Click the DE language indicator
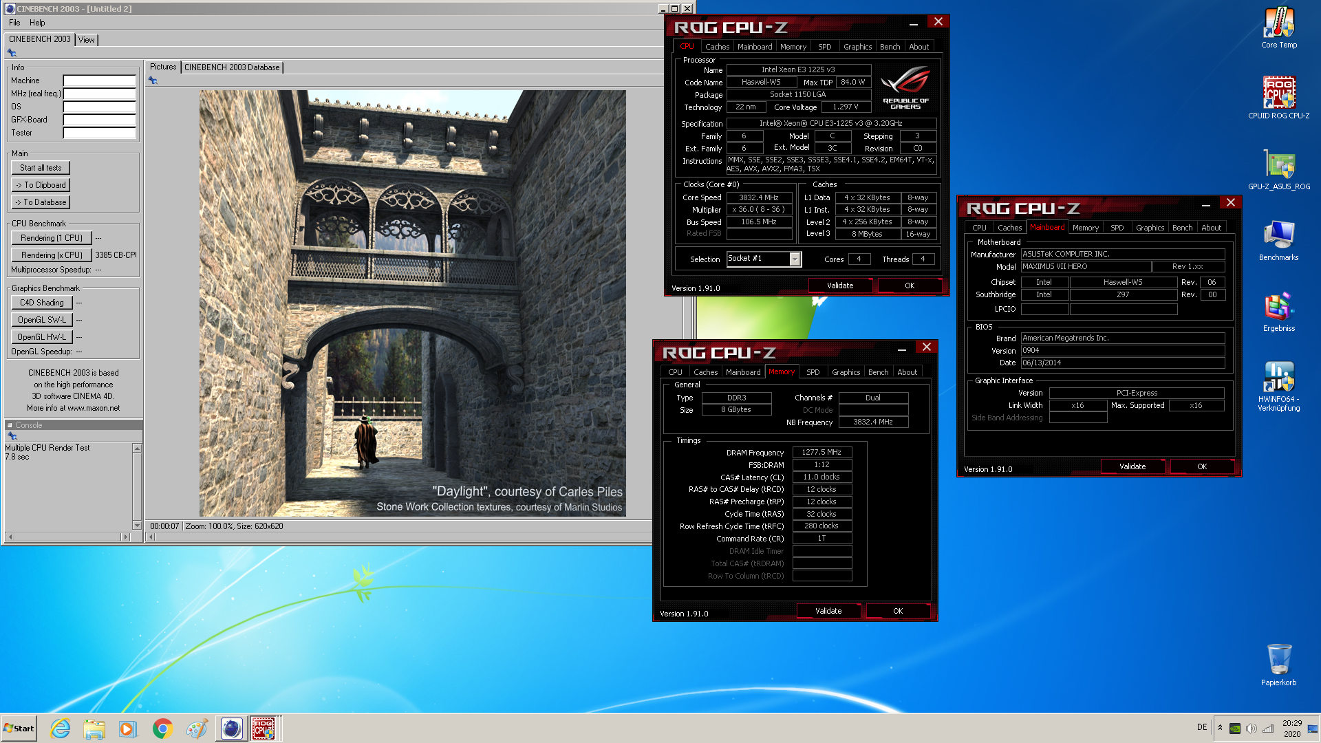Viewport: 1321px width, 743px height. click(x=1202, y=727)
